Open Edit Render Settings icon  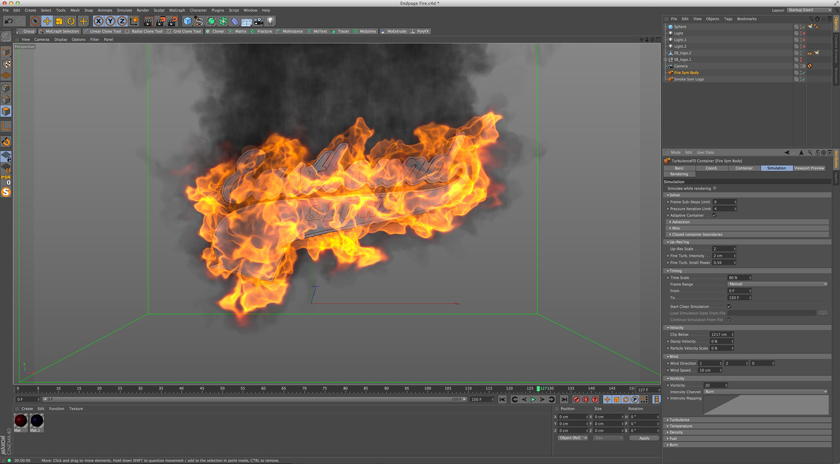click(x=172, y=21)
